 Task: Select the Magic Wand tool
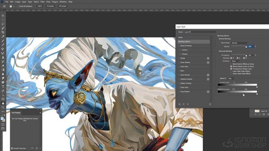(x=3, y=28)
